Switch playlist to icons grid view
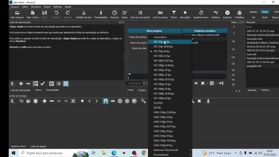279x157 pixels. click(x=66, y=84)
